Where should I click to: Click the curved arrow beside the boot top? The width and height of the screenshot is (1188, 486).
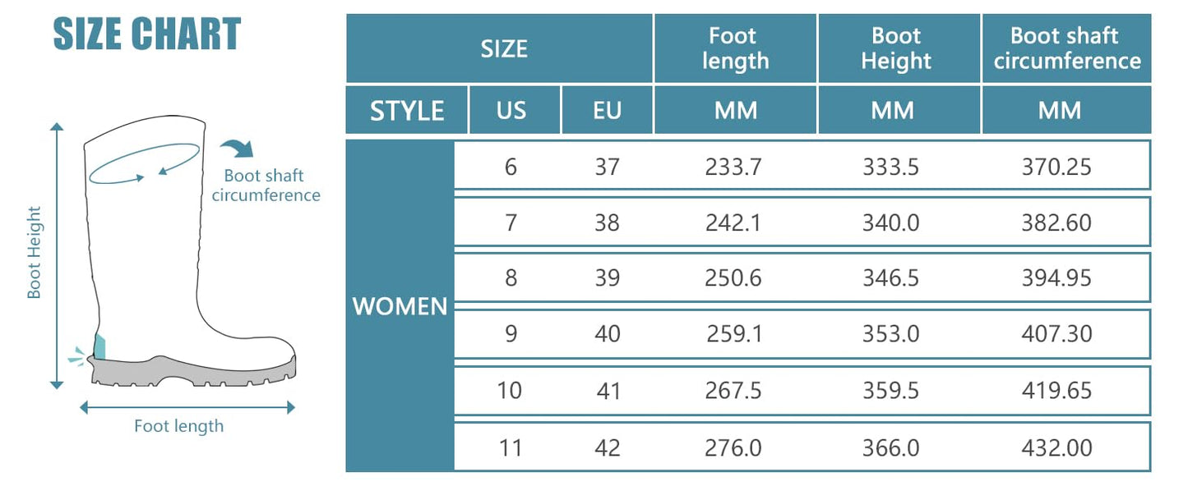point(238,149)
